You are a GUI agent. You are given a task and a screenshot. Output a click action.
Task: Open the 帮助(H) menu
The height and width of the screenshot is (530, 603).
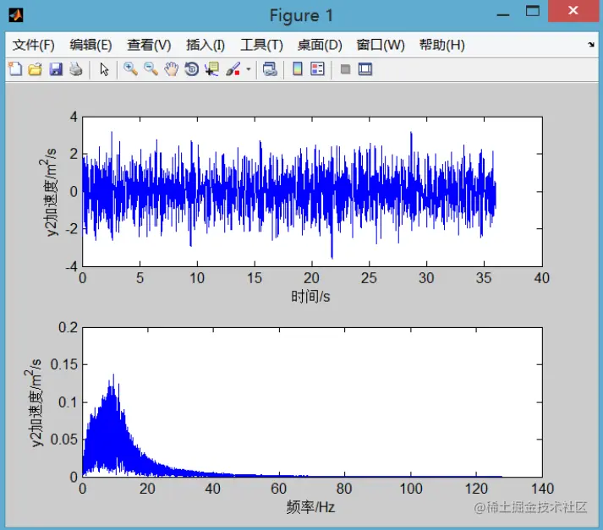point(441,45)
